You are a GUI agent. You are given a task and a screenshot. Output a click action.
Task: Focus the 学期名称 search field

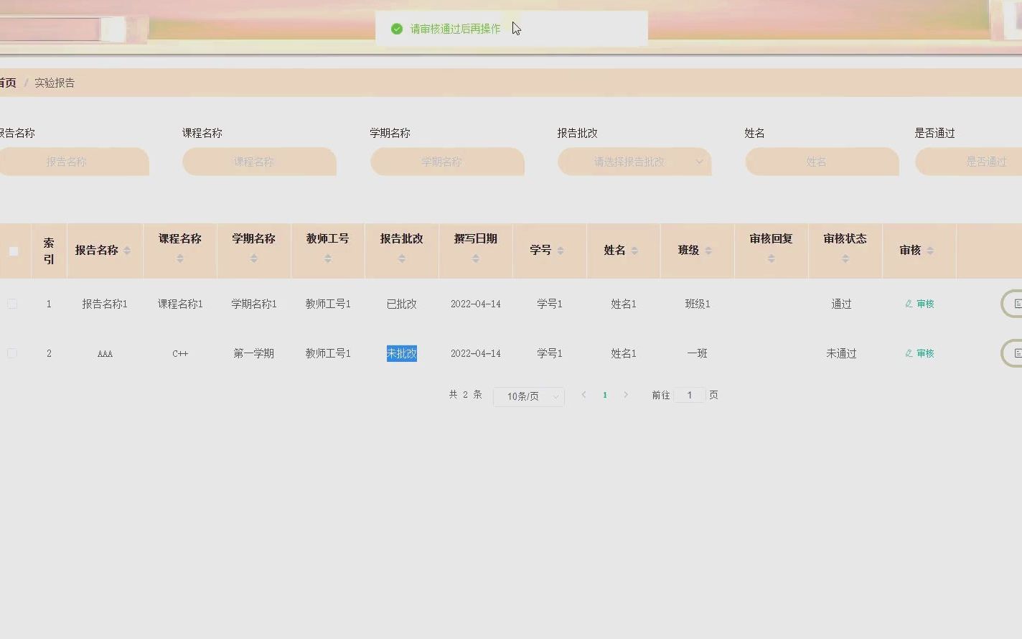point(447,162)
